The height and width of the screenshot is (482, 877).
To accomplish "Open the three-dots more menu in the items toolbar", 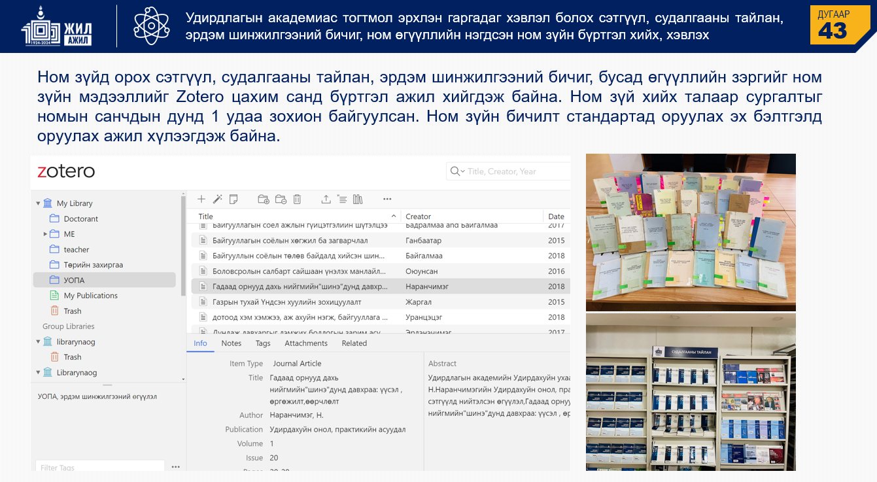I will (x=387, y=199).
